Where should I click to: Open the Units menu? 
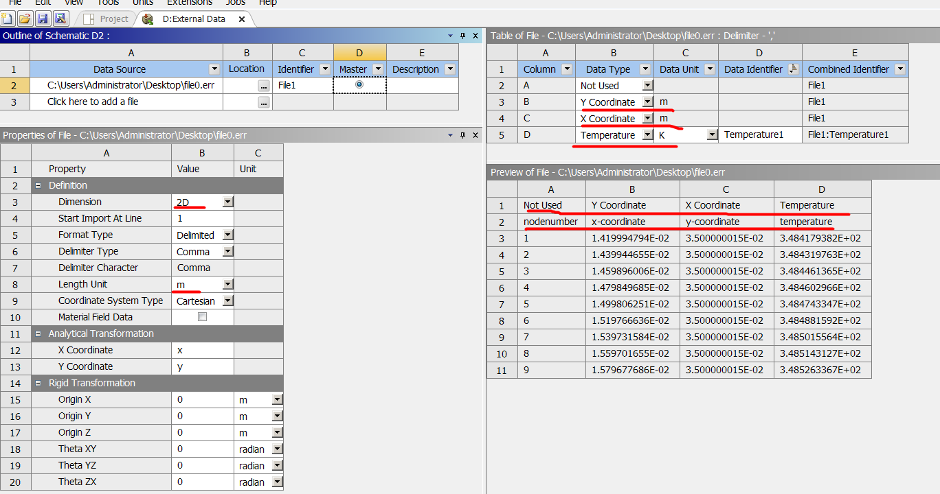[x=143, y=3]
